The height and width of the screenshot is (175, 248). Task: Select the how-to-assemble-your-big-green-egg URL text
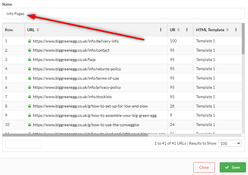point(95,115)
